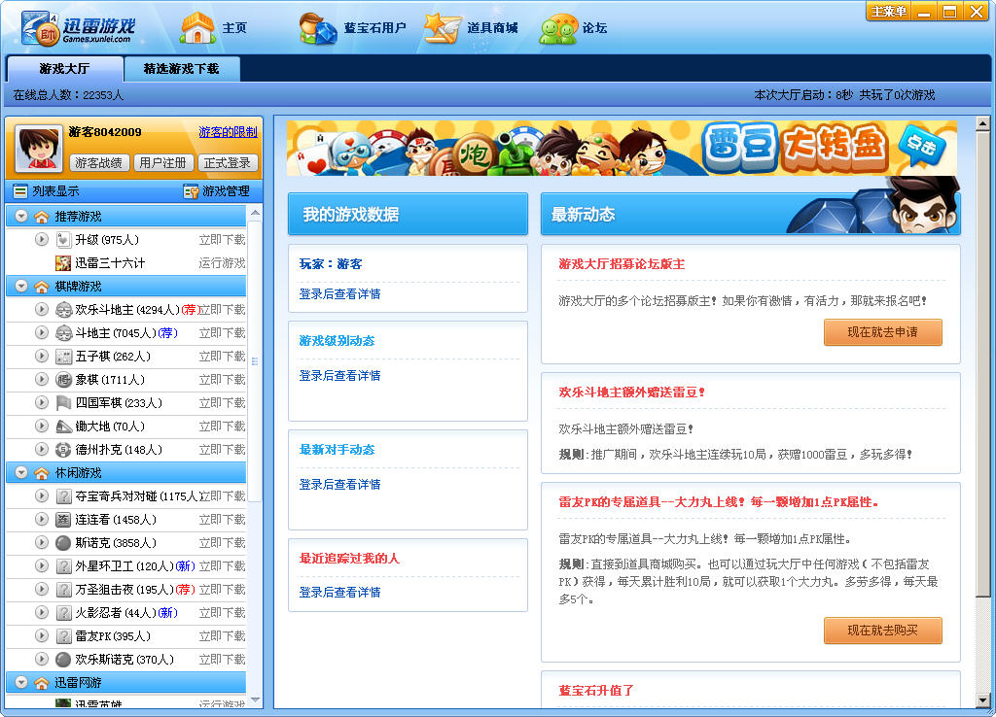Click the 用户注册 button
The width and height of the screenshot is (996, 717).
tap(162, 163)
